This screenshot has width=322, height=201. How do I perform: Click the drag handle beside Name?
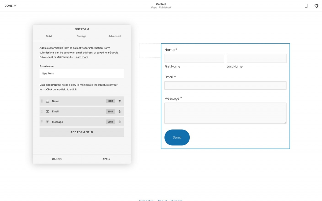coord(42,101)
